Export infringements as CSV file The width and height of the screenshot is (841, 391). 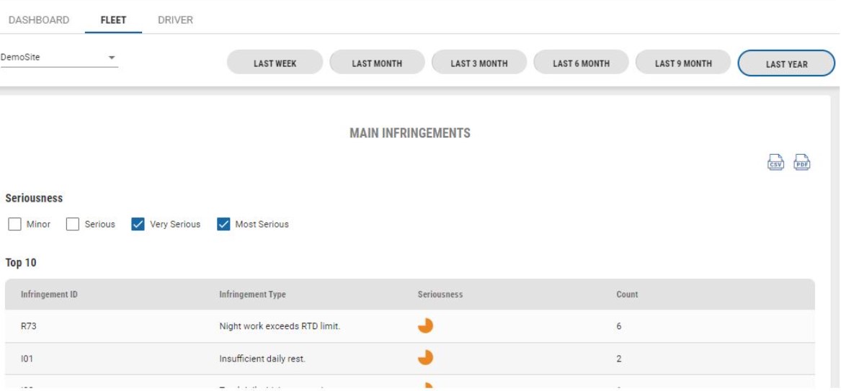click(775, 162)
